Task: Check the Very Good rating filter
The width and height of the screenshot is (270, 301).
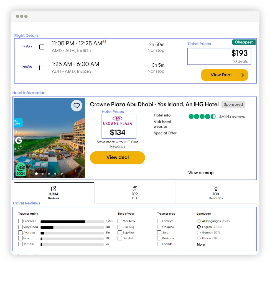Action: point(20,227)
